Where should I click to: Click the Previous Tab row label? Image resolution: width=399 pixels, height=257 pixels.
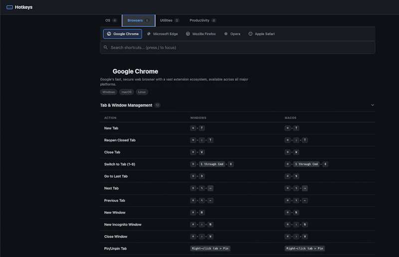(115, 201)
